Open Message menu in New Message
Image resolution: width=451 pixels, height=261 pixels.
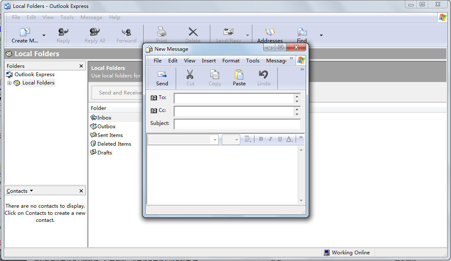(x=276, y=61)
